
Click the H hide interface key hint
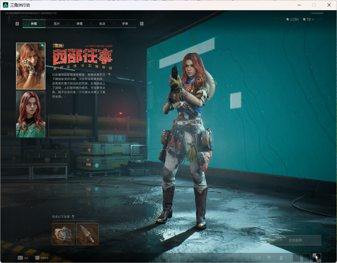point(42,258)
